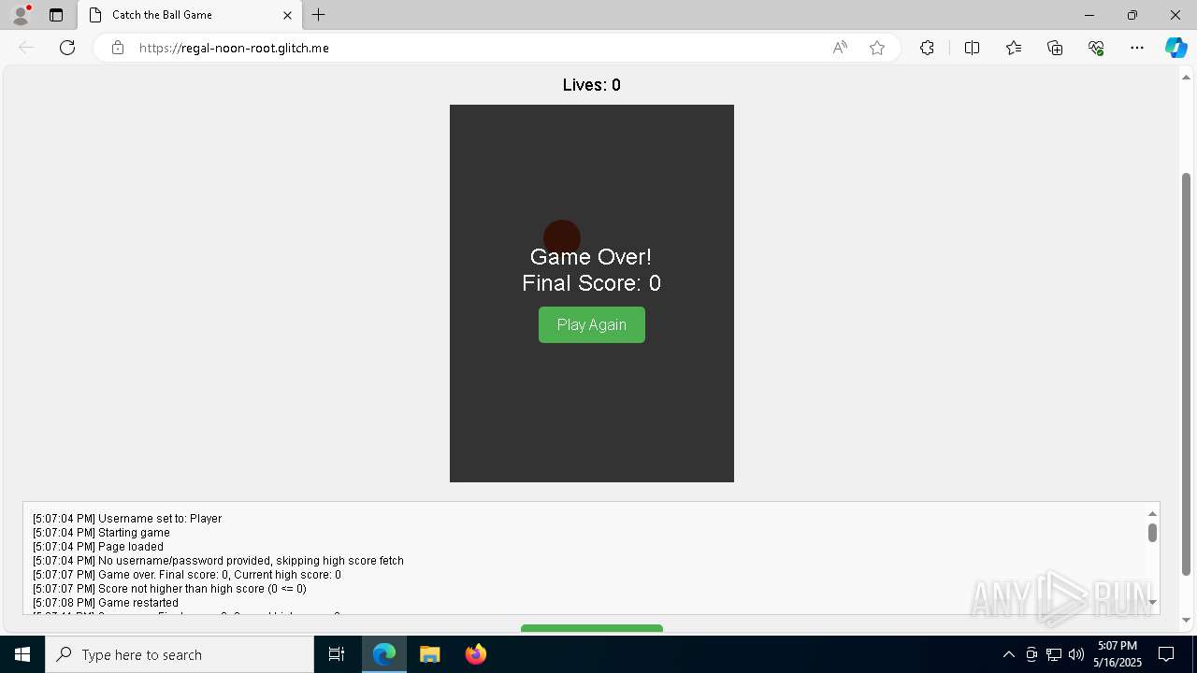
Task: Open the Windows Start menu
Action: pyautogui.click(x=22, y=654)
